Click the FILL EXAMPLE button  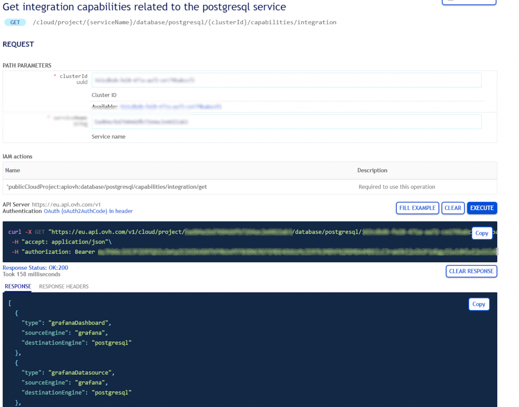(417, 208)
